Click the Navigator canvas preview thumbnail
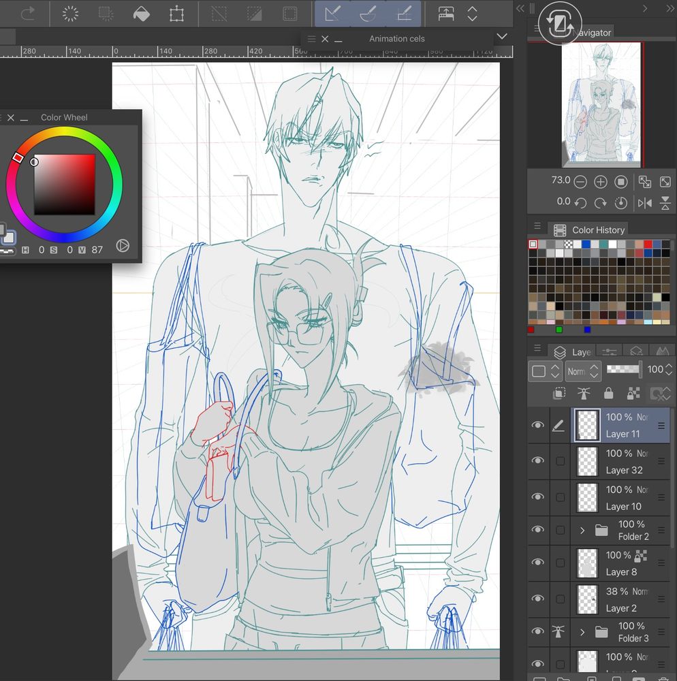The width and height of the screenshot is (677, 681). click(x=601, y=104)
